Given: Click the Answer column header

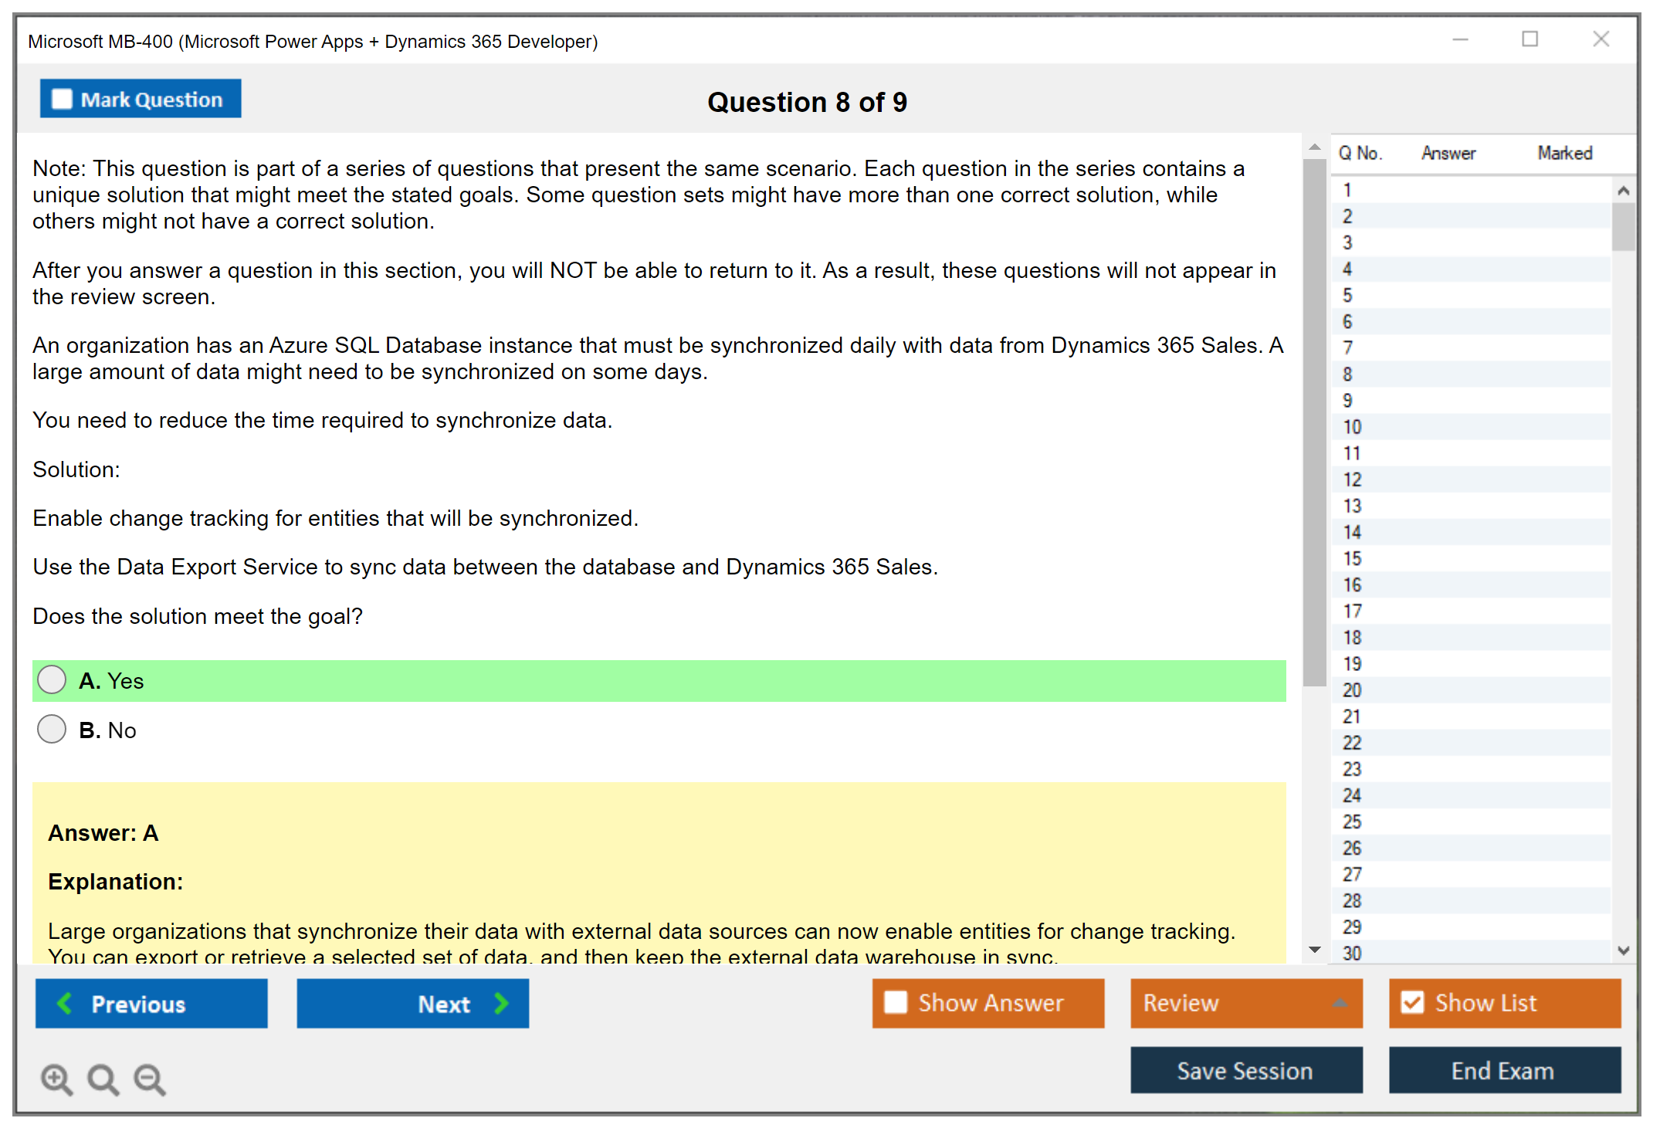Looking at the screenshot, I should (1448, 153).
